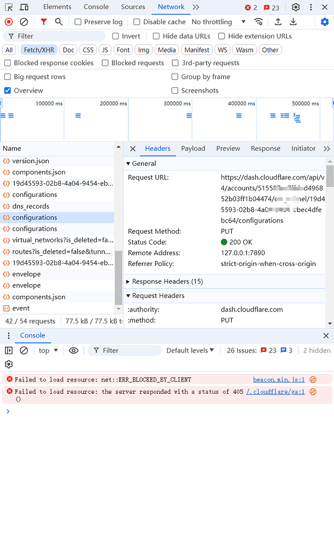Click the red error count badge 2
The width and height of the screenshot is (334, 535).
tap(251, 7)
